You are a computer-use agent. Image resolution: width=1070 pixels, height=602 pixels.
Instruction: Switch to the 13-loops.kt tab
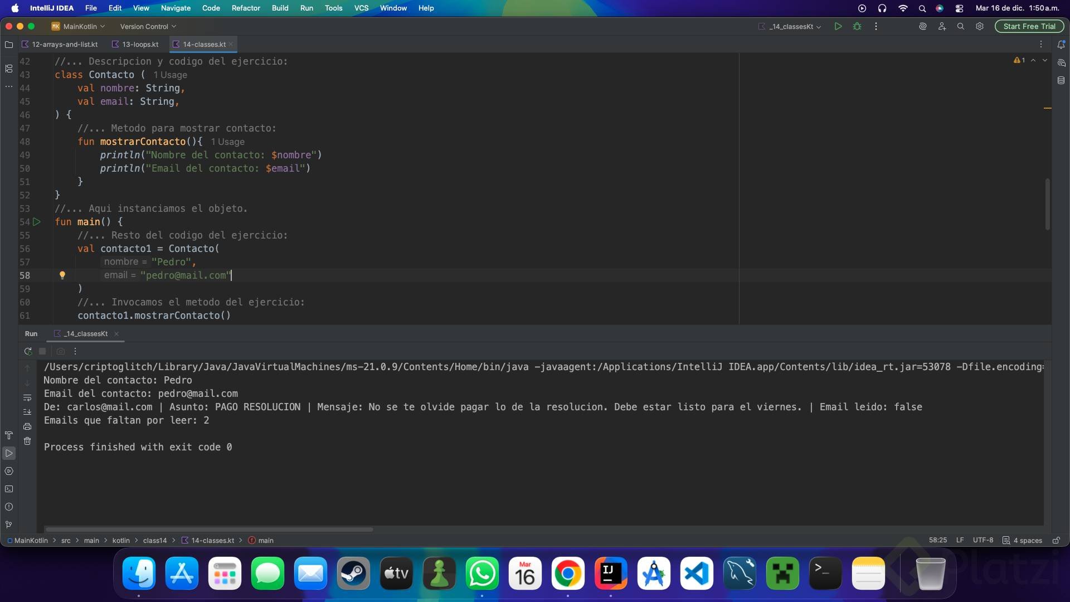(140, 44)
